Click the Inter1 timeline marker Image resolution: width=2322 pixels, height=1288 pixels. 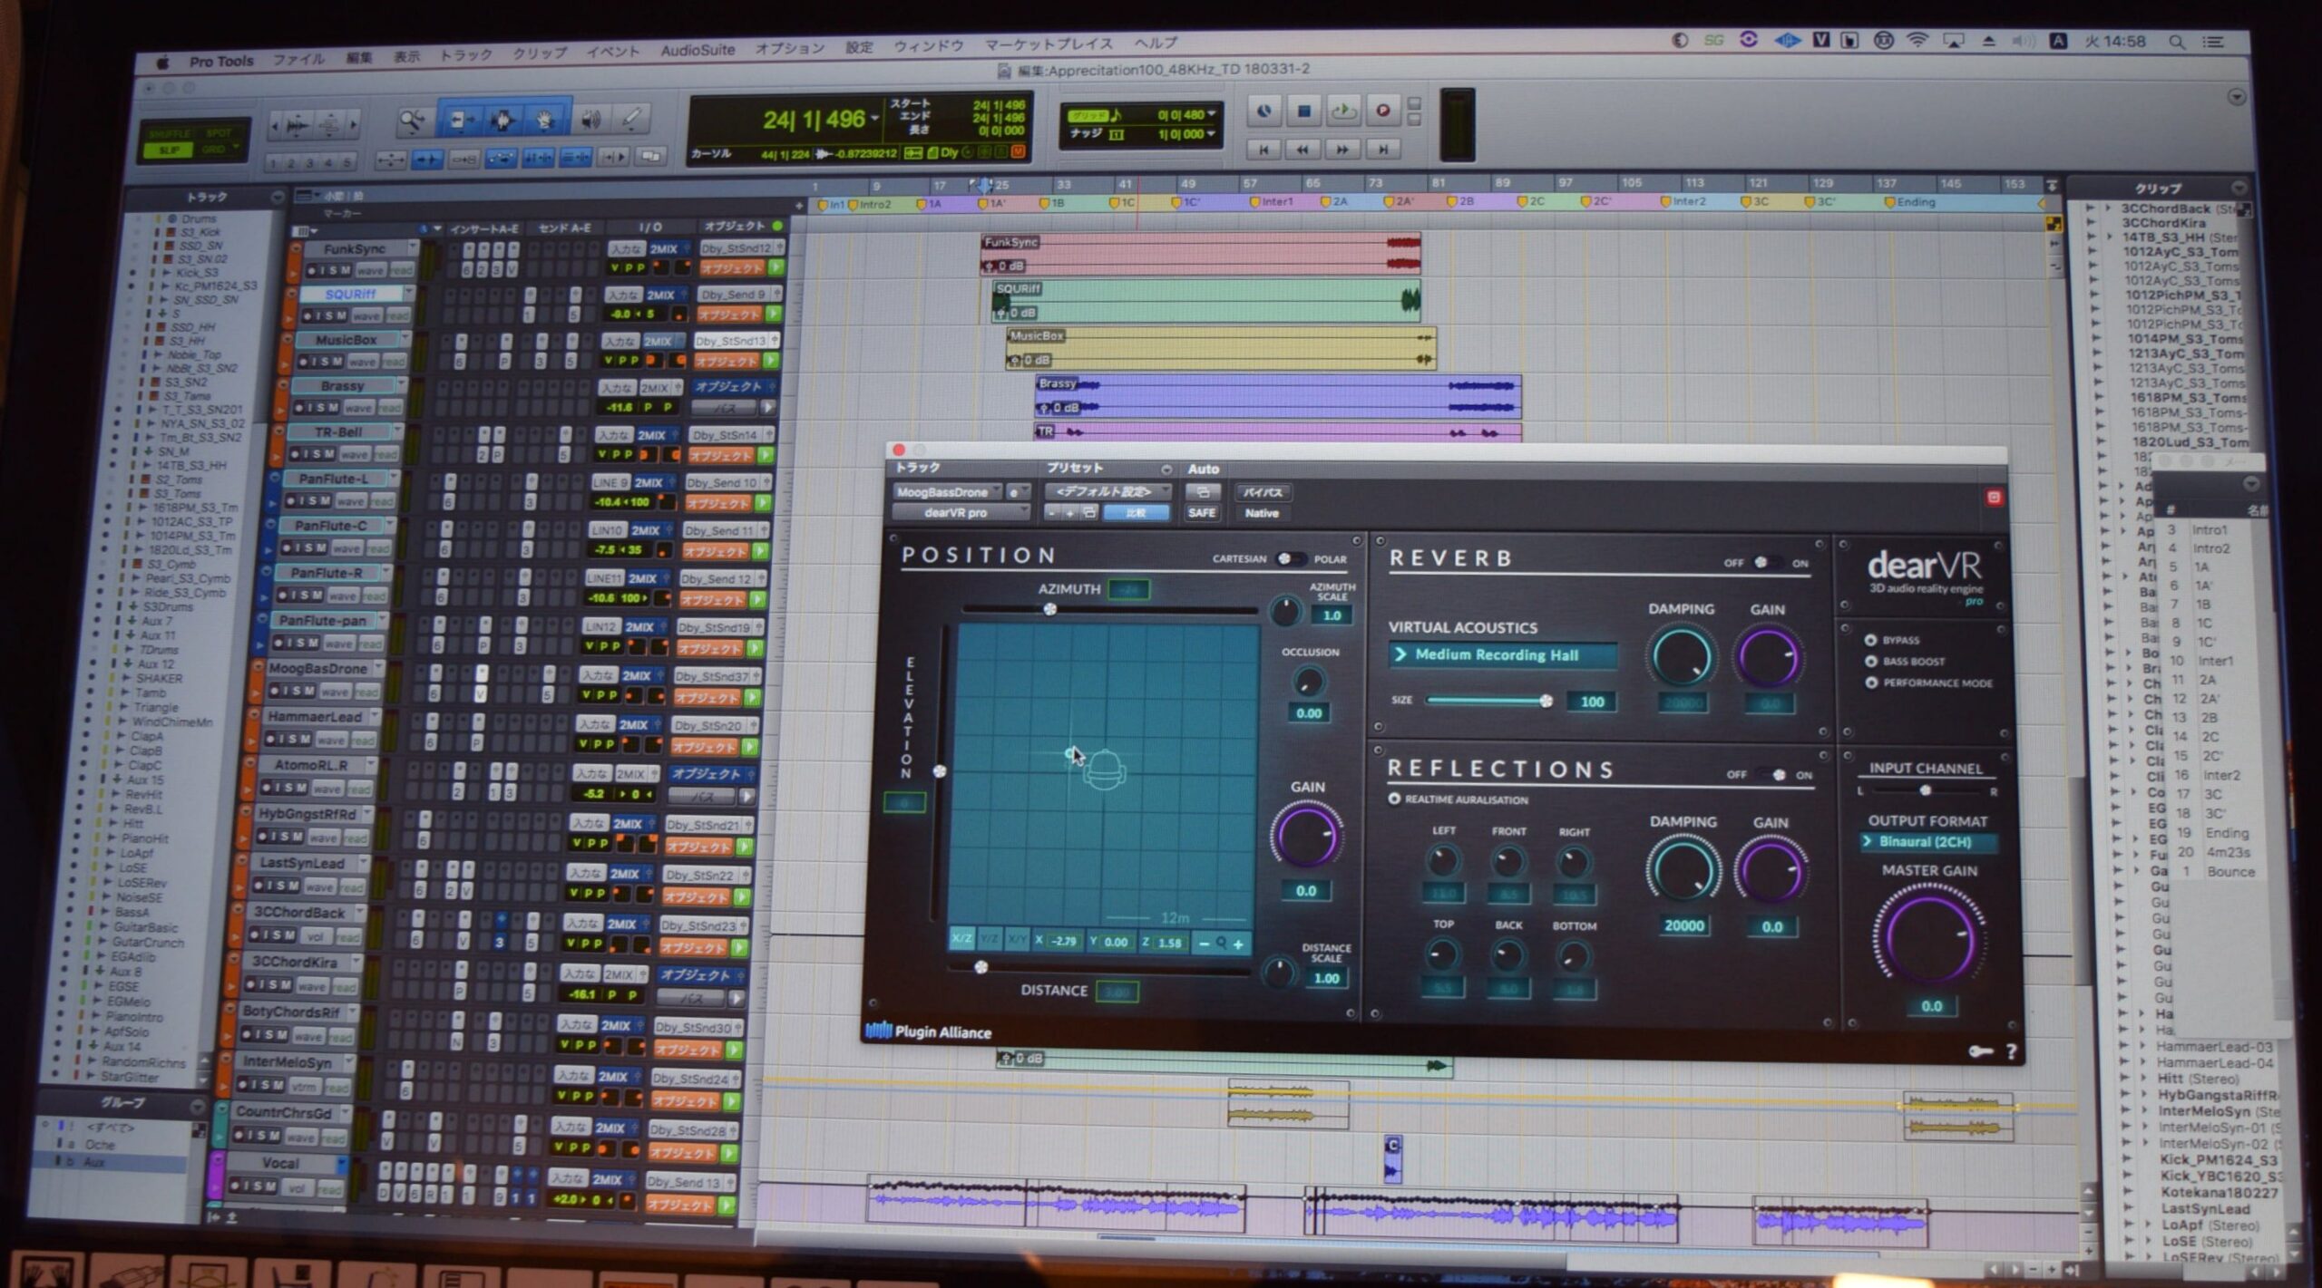[x=1271, y=201]
